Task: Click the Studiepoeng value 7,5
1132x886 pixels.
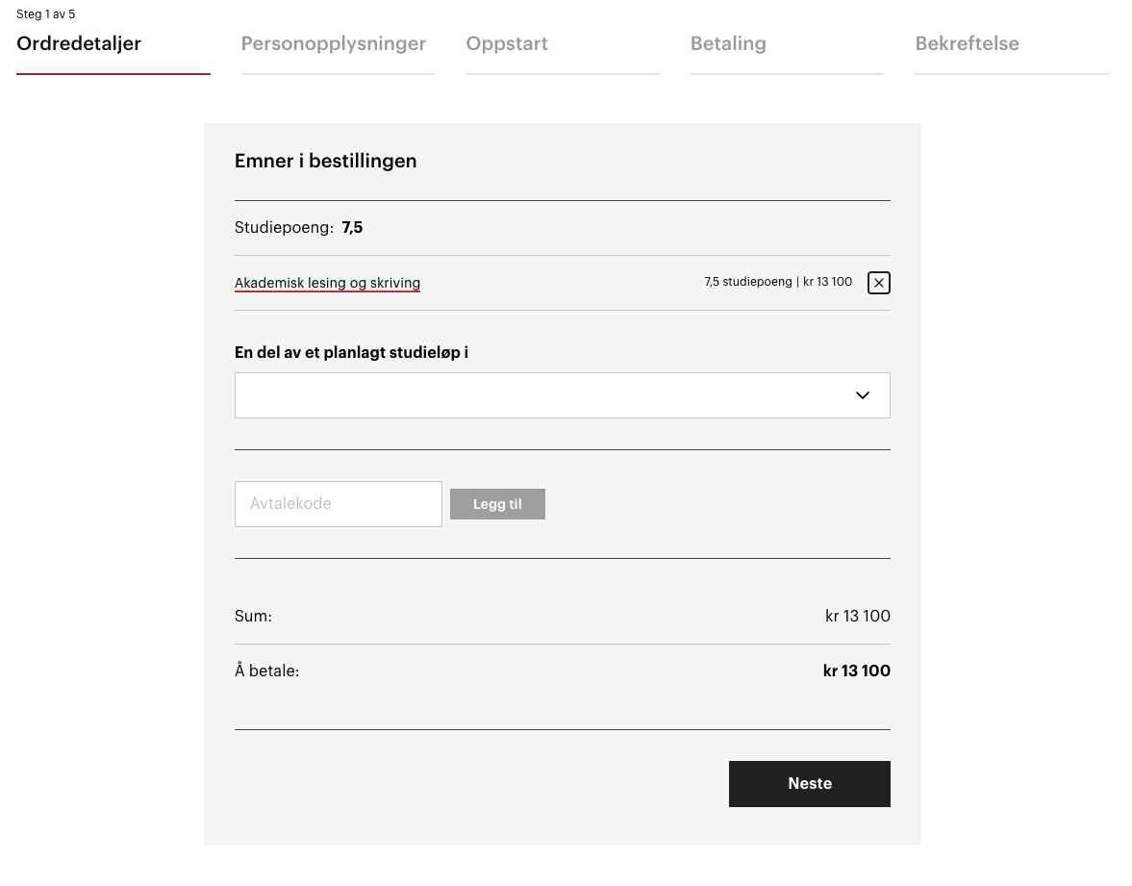Action: click(x=352, y=228)
